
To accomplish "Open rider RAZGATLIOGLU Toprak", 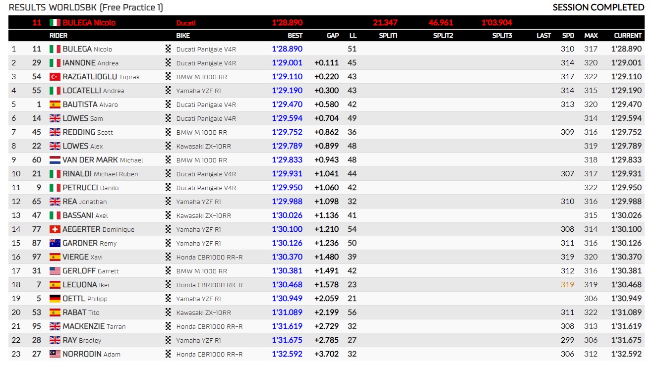I will pos(101,77).
